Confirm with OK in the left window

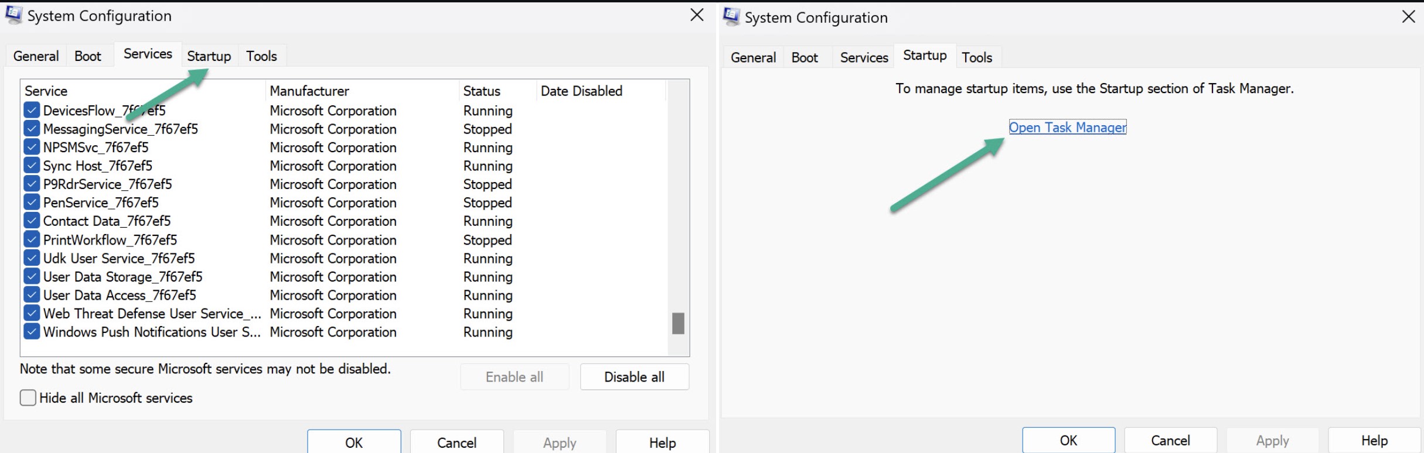coord(354,442)
